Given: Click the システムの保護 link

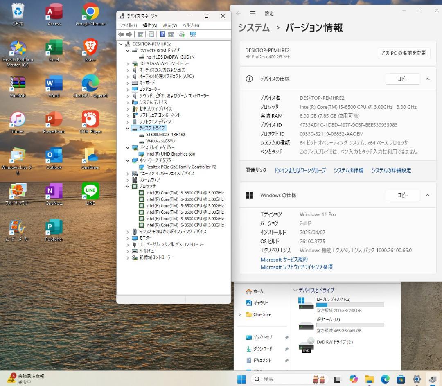Looking at the screenshot, I should [348, 170].
